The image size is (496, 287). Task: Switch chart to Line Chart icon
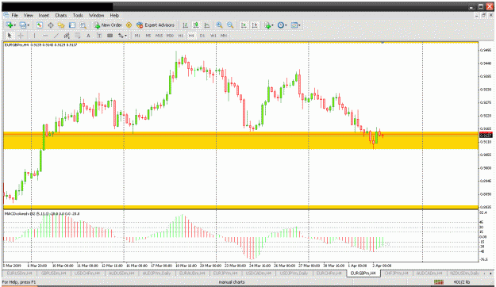[207, 25]
